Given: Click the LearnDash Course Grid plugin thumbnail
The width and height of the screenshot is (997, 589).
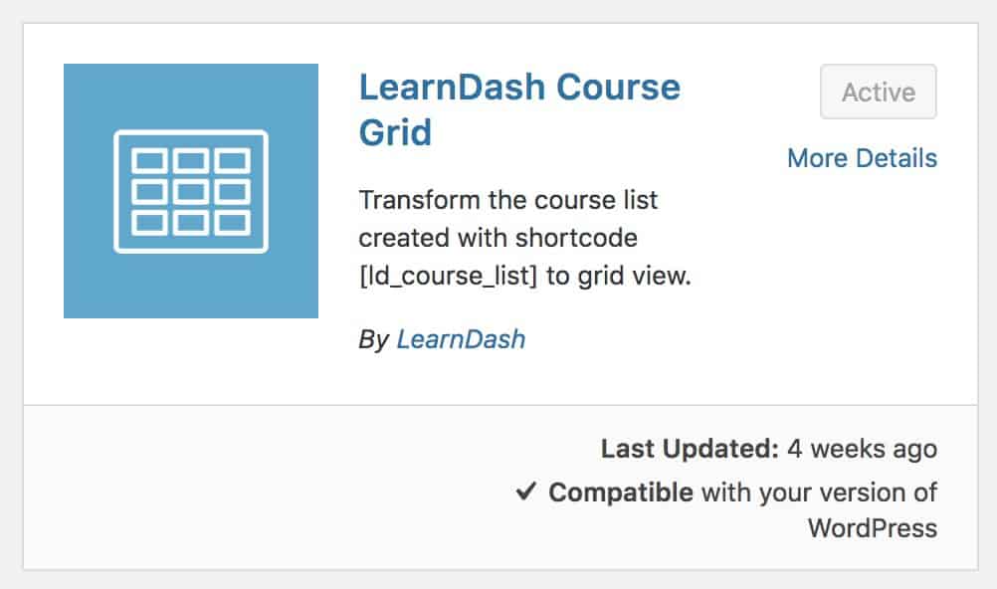Looking at the screenshot, I should [x=191, y=191].
